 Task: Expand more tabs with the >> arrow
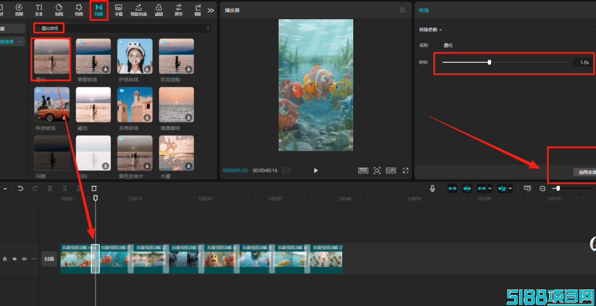click(x=211, y=10)
